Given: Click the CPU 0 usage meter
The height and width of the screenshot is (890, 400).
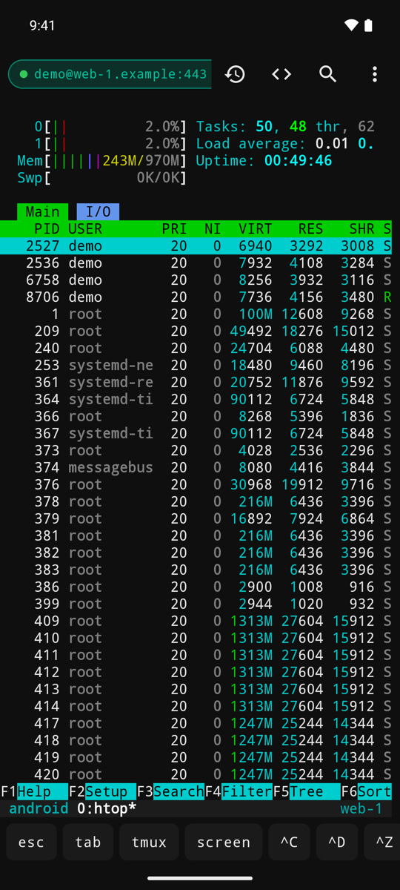Looking at the screenshot, I should (x=111, y=127).
